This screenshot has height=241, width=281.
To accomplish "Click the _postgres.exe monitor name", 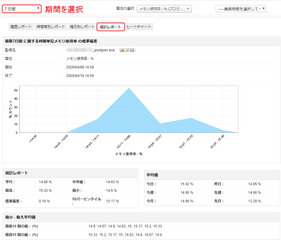I will point(104,50).
